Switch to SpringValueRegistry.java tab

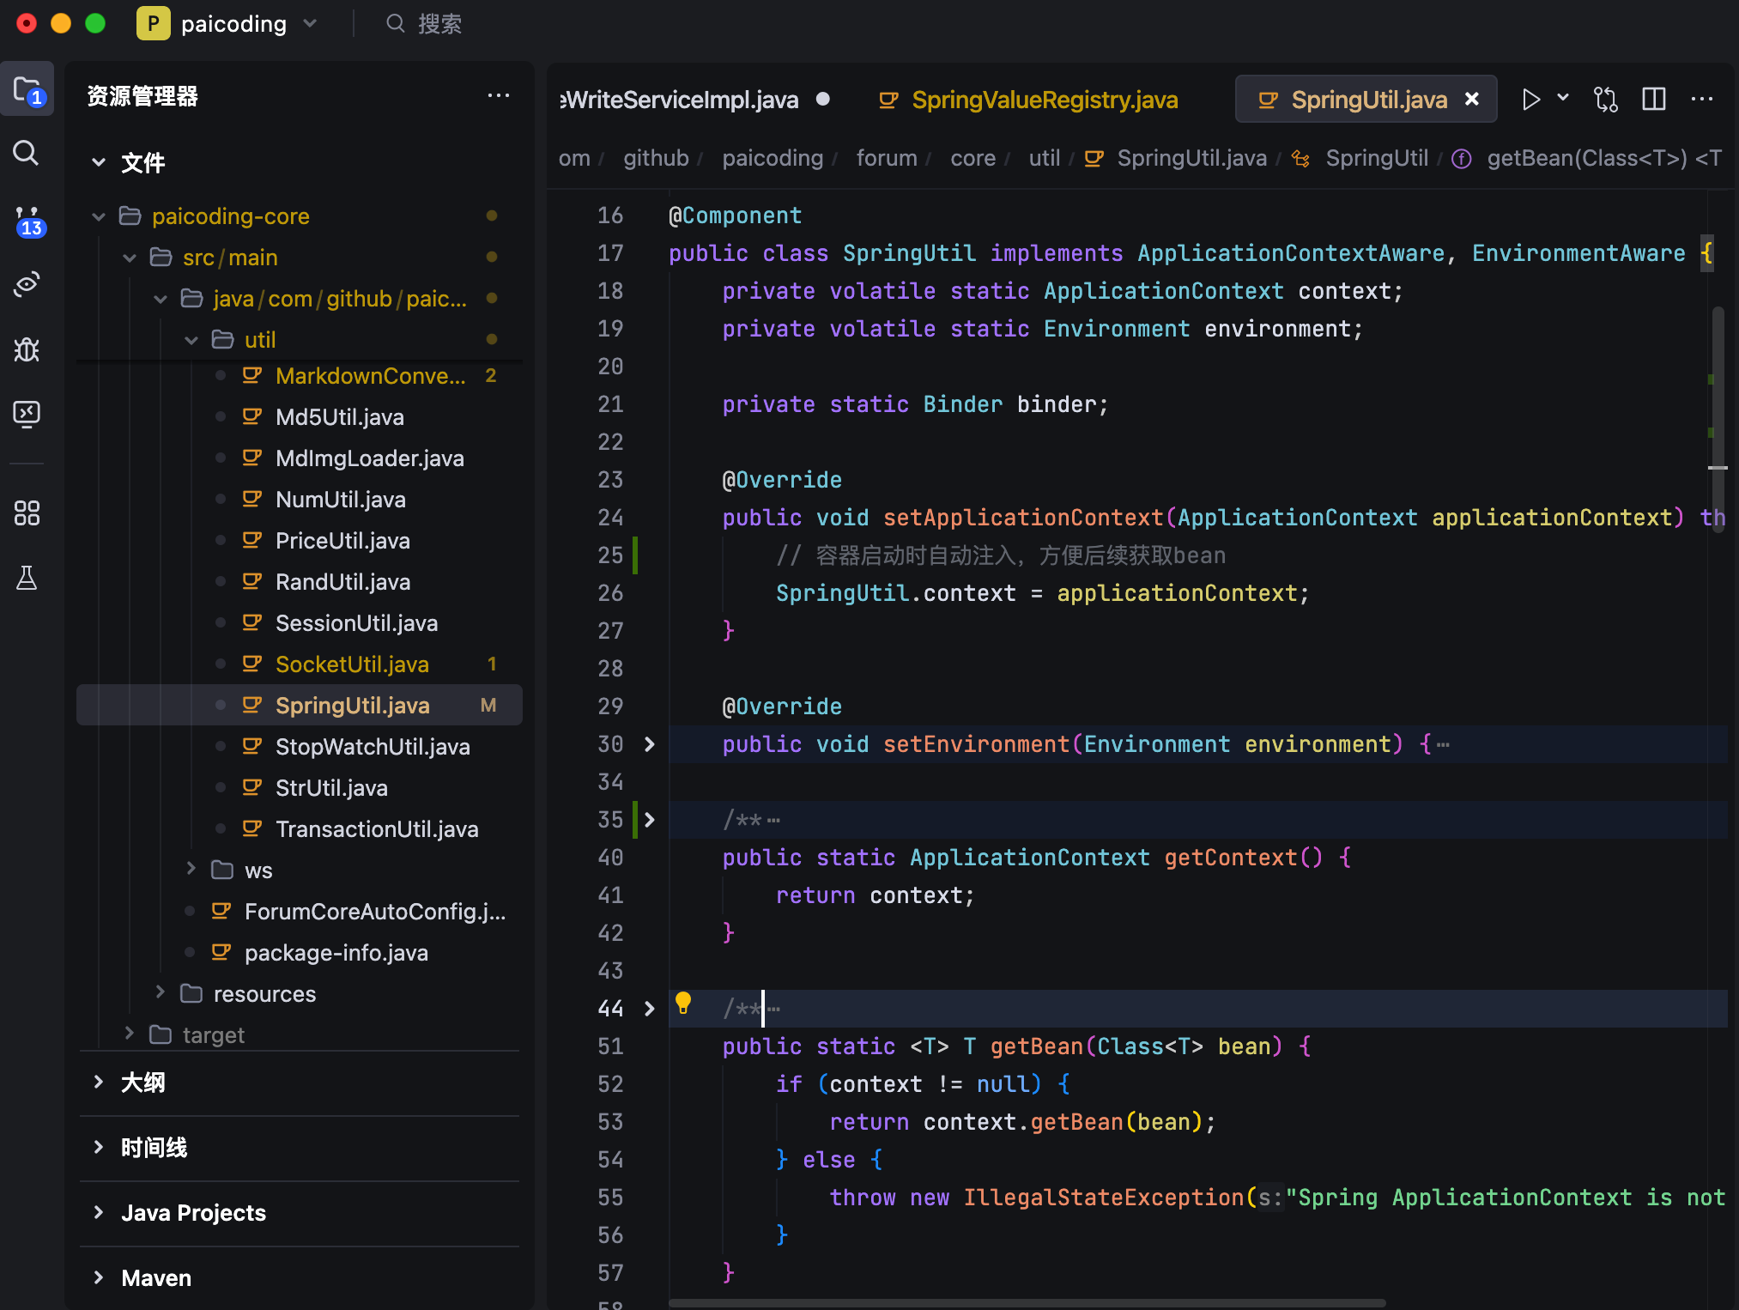(x=1044, y=100)
